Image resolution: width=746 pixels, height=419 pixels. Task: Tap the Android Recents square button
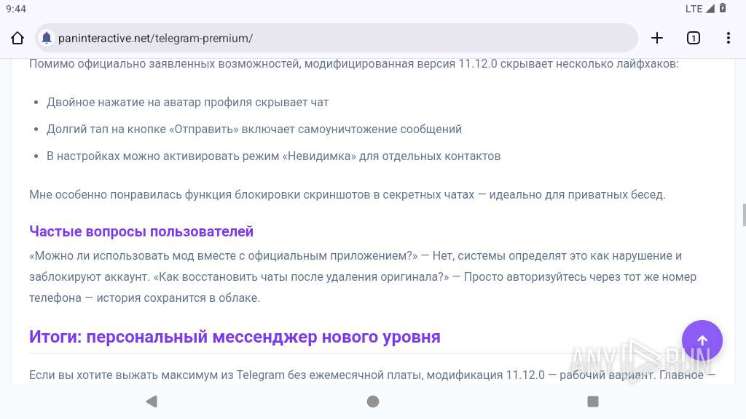pos(593,402)
